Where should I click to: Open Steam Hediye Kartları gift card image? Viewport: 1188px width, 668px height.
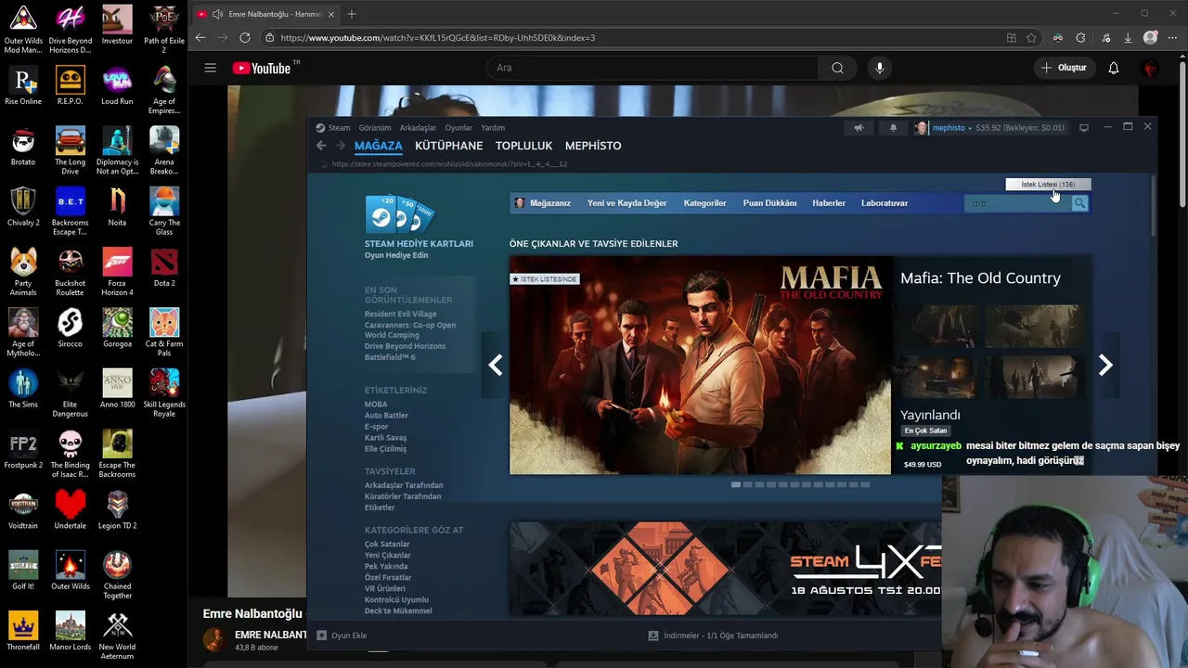coord(399,214)
